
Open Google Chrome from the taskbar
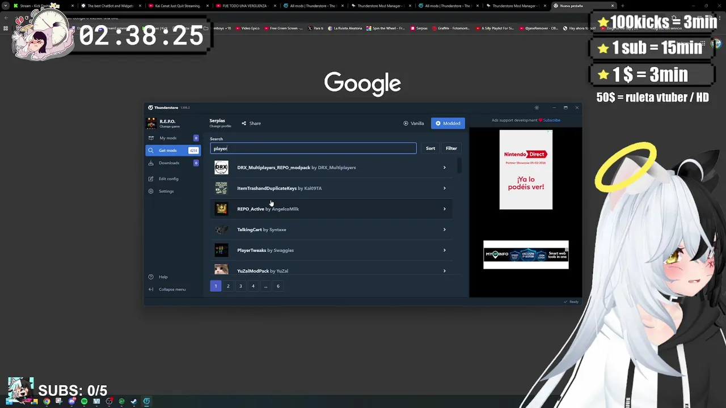(47, 401)
